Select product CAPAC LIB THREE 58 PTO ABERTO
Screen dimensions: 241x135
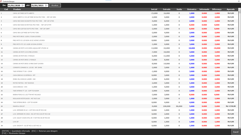[x=119, y=13]
